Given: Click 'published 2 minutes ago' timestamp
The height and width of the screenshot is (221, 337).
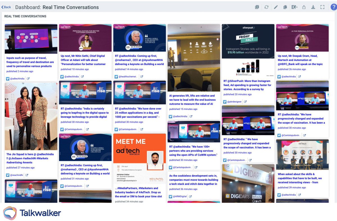Looking at the screenshot, I should pyautogui.click(x=20, y=71).
